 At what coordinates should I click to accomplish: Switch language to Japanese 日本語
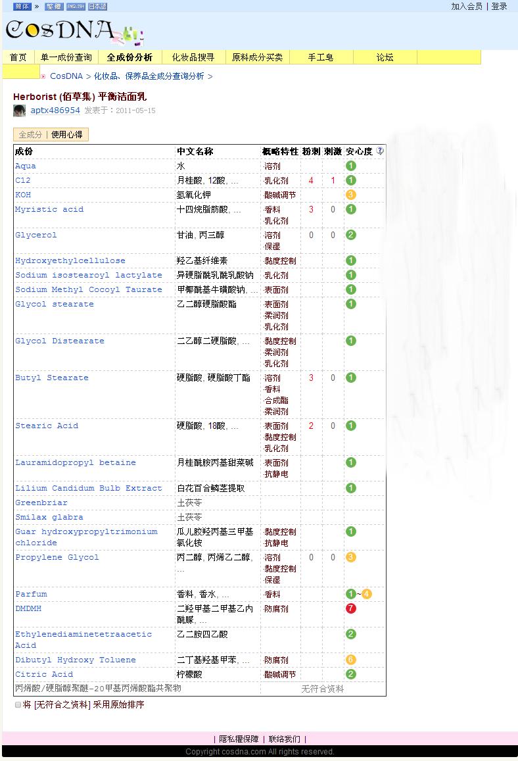click(97, 7)
